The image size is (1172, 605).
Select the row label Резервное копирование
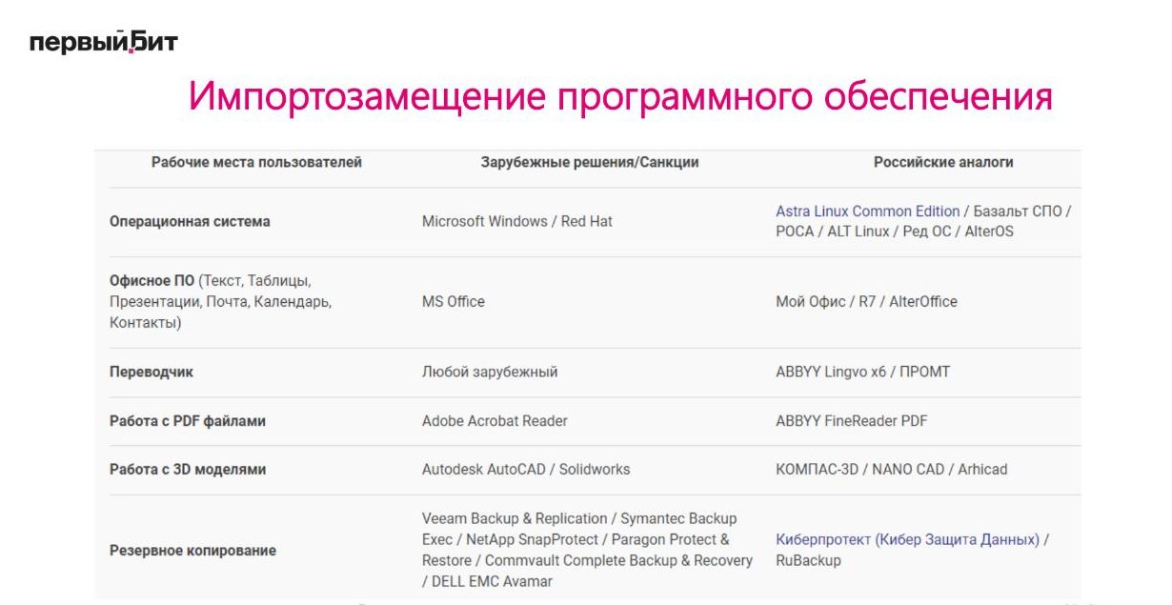point(192,550)
